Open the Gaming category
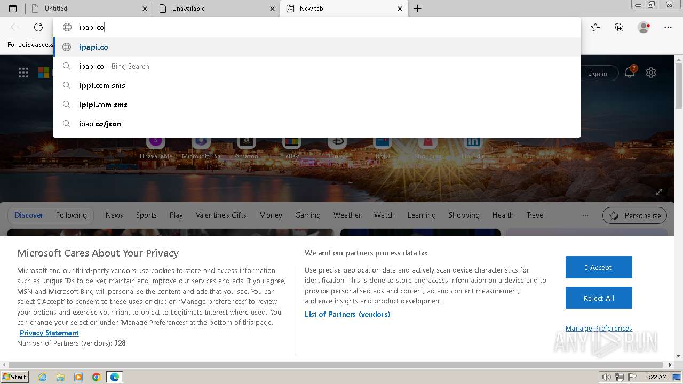 coord(308,215)
